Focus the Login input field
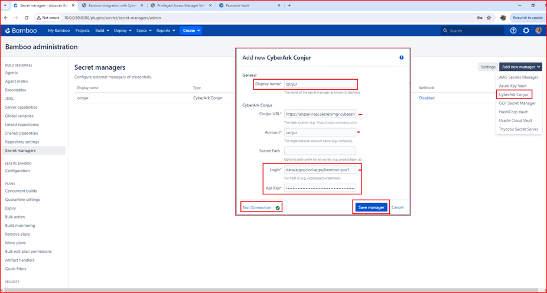Viewport: 547px width, 293px height. (x=320, y=170)
